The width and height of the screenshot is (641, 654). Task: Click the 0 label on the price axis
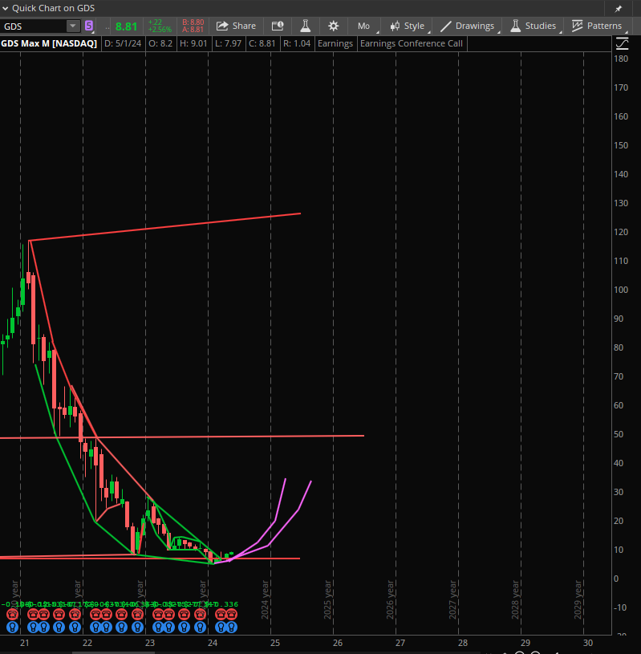pyautogui.click(x=616, y=579)
